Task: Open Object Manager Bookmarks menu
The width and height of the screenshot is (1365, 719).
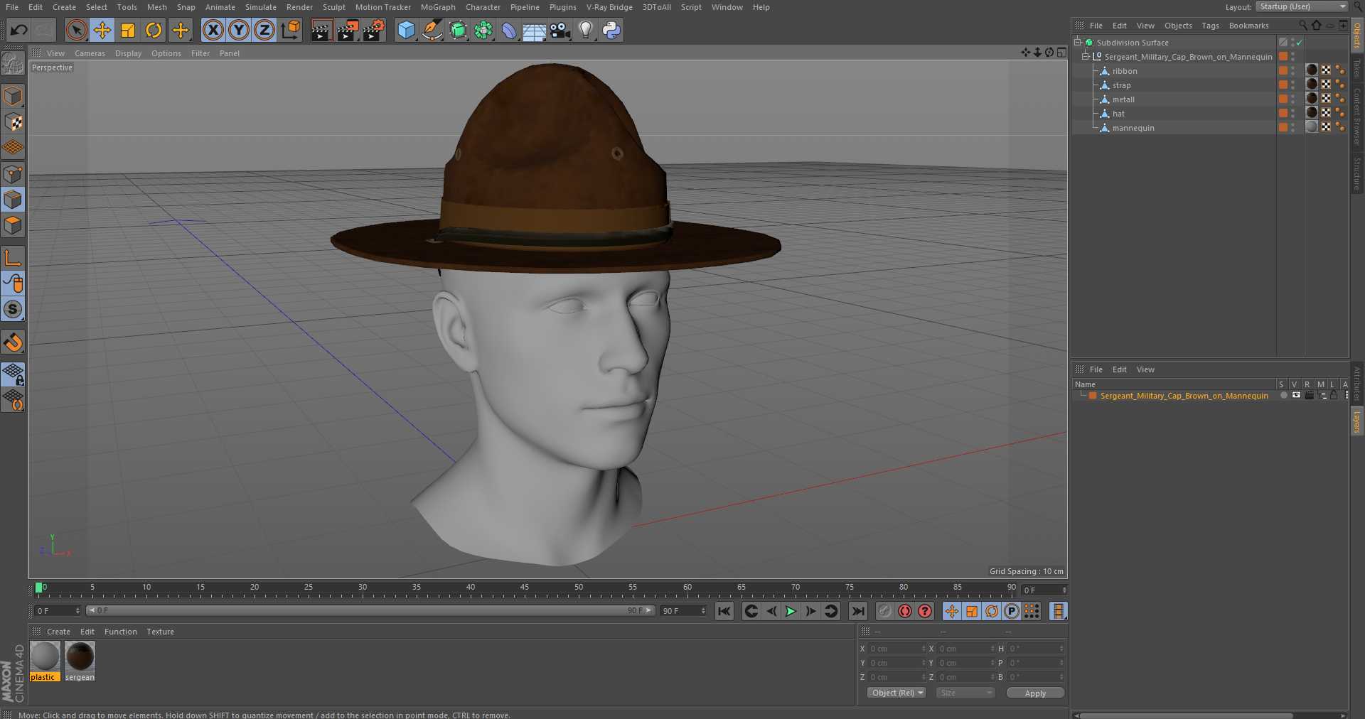Action: click(x=1248, y=26)
